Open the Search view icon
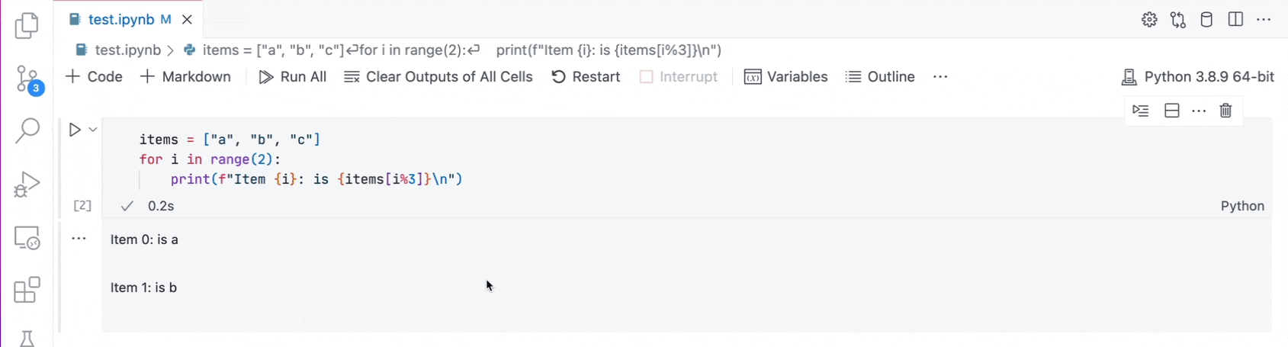This screenshot has width=1288, height=347. 27,130
